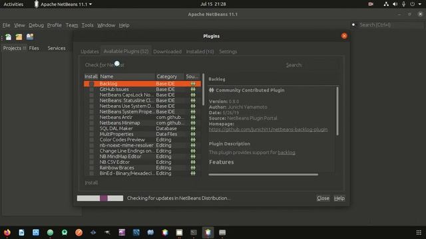The image size is (426, 239).
Task: Click the Plugins Search input field
Action: click(x=321, y=65)
